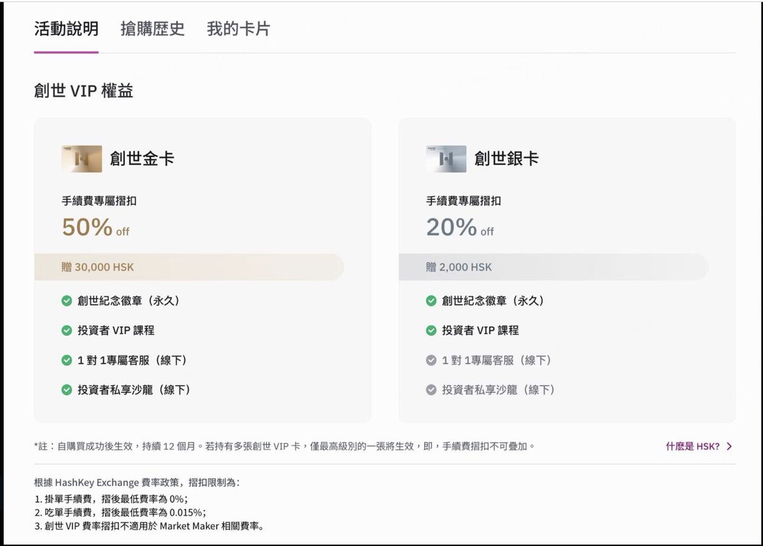Viewport: 763px width, 546px height.
Task: Click the line 根據 HashKey Exchange 費率政策
Action: pos(137,483)
